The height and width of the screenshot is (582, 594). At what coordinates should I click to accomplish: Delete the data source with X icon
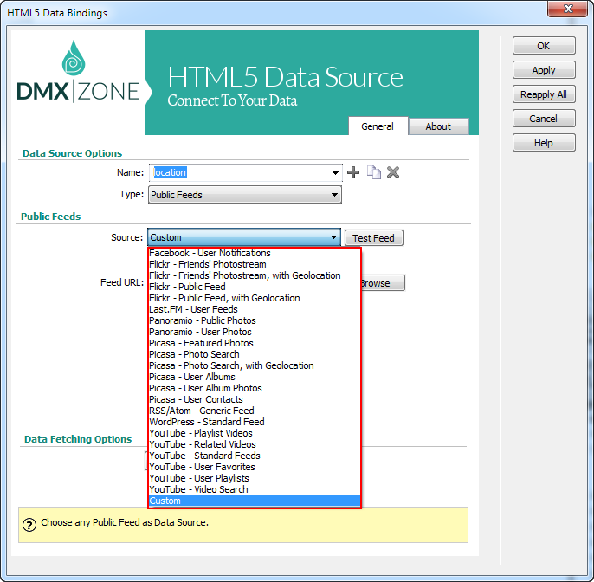pos(393,172)
